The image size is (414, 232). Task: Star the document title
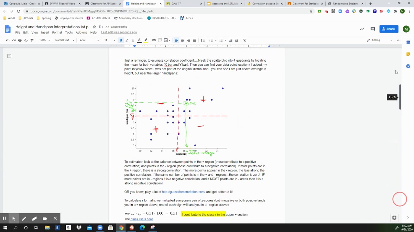(94, 27)
